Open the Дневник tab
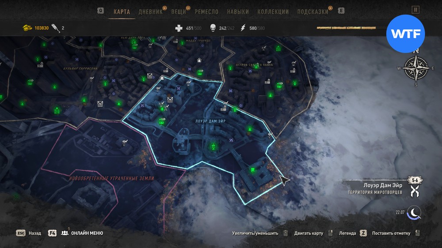The height and width of the screenshot is (248, 442). coord(151,12)
